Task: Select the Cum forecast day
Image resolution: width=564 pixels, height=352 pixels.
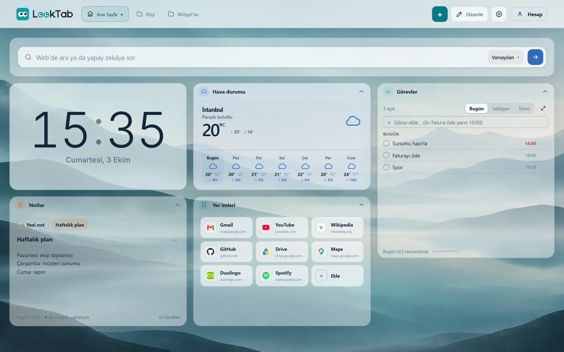Action: click(x=351, y=168)
